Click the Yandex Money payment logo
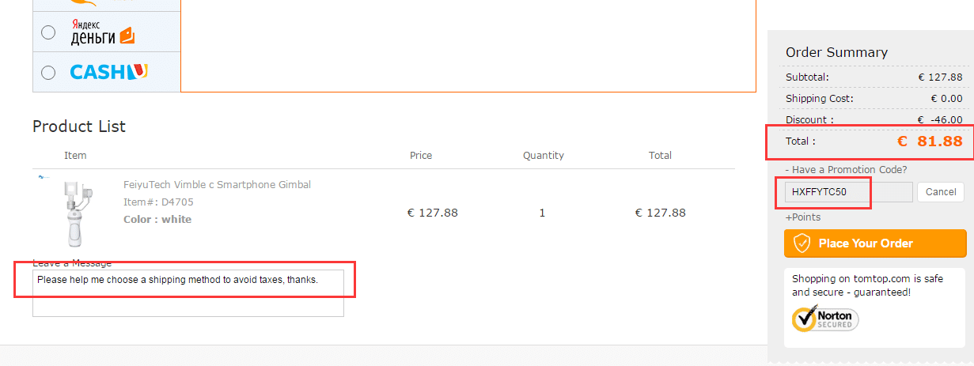This screenshot has width=974, height=366. click(x=103, y=32)
